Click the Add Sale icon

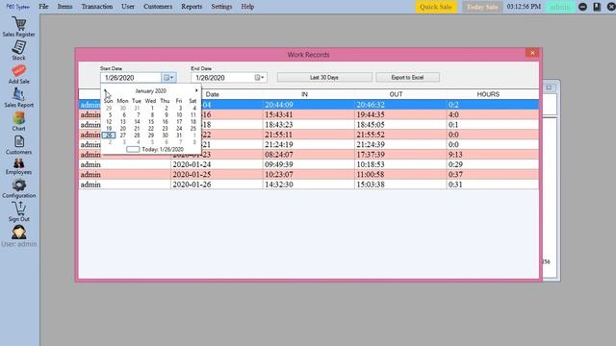click(x=18, y=71)
